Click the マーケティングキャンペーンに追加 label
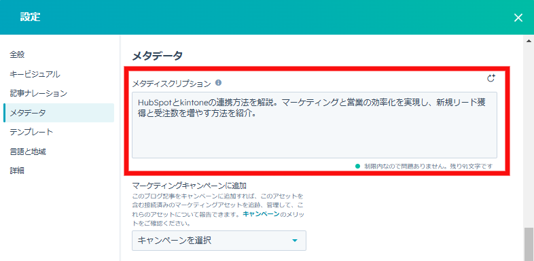Screen dimensions: 534x261 coord(189,186)
